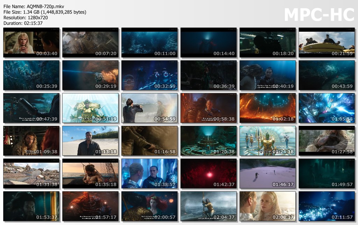Click the frame stamped 01:38:57
The image size is (358, 225).
click(x=150, y=173)
